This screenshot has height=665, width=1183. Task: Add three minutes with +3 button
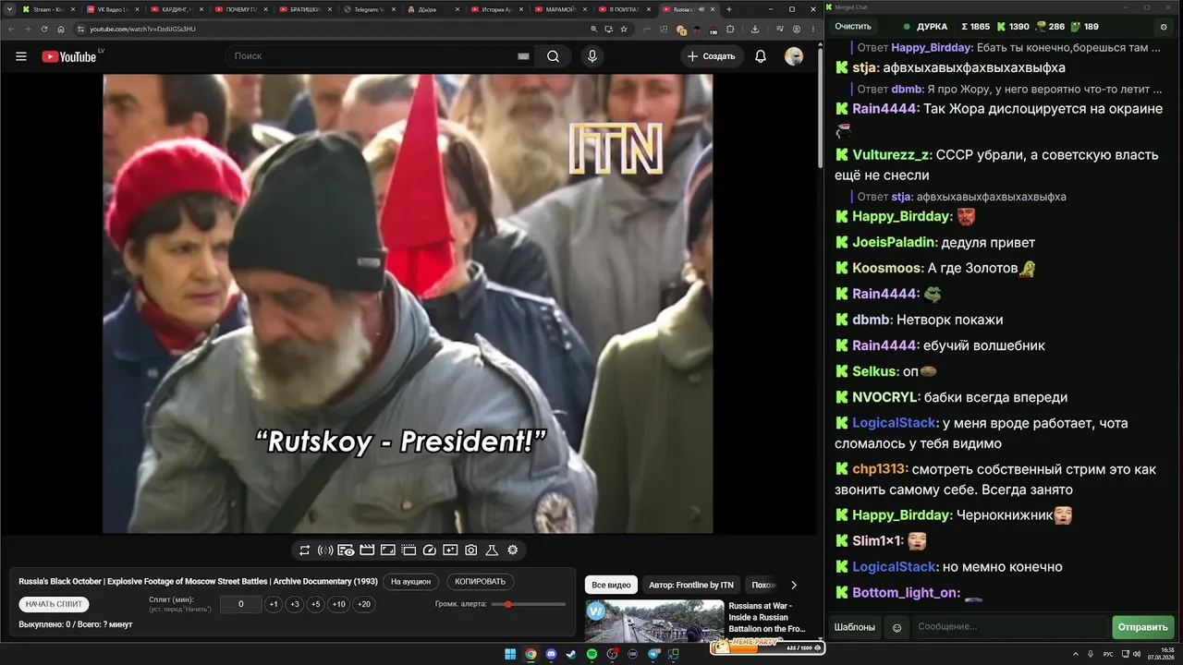point(295,604)
